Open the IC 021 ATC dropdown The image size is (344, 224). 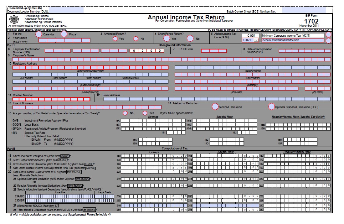(256, 40)
